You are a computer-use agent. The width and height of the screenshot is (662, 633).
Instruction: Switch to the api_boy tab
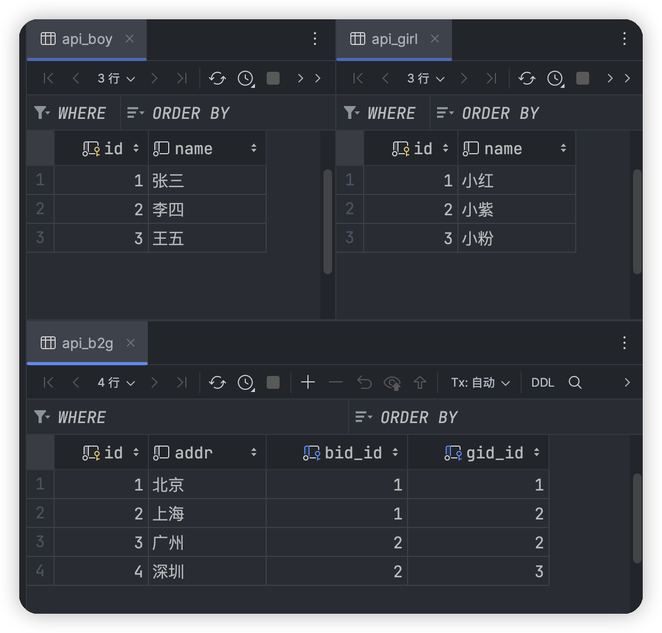tap(87, 39)
